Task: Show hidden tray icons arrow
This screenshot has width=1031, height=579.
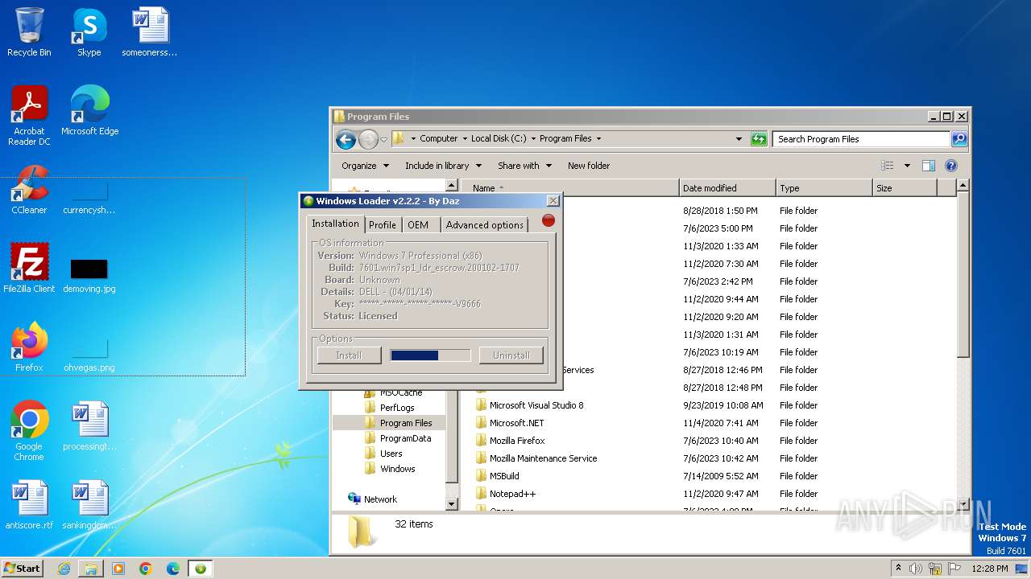Action: [898, 569]
